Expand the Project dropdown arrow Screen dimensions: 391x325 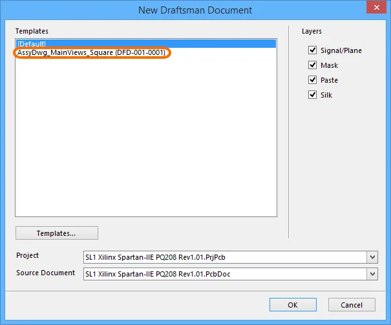coord(372,257)
